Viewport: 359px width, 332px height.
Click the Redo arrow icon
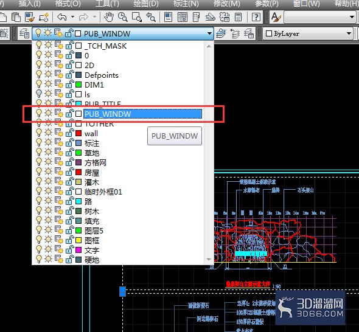click(x=83, y=17)
